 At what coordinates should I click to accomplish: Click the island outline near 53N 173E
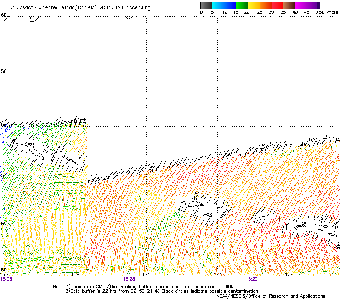tap(193, 204)
